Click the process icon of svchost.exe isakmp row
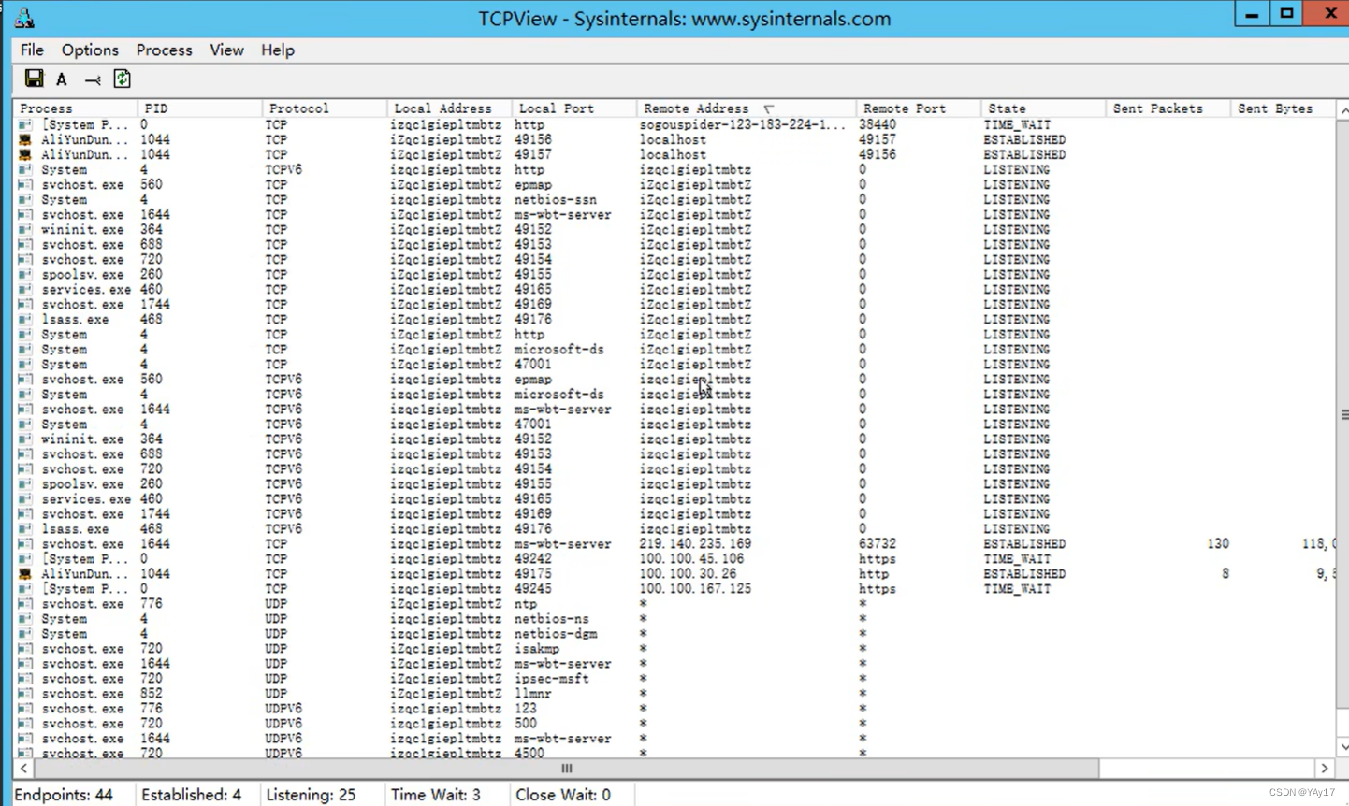The image size is (1349, 806). coord(25,649)
